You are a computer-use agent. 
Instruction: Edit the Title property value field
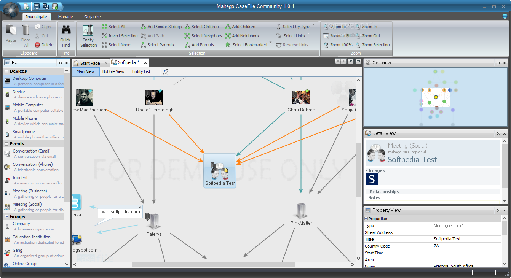coord(467,239)
